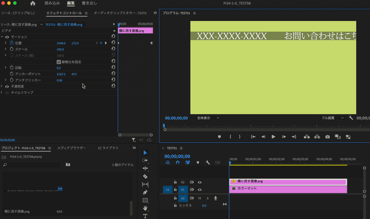Screen dimensions: 370x219
Task: Expand the Opacity effect
Action: coord(2,86)
